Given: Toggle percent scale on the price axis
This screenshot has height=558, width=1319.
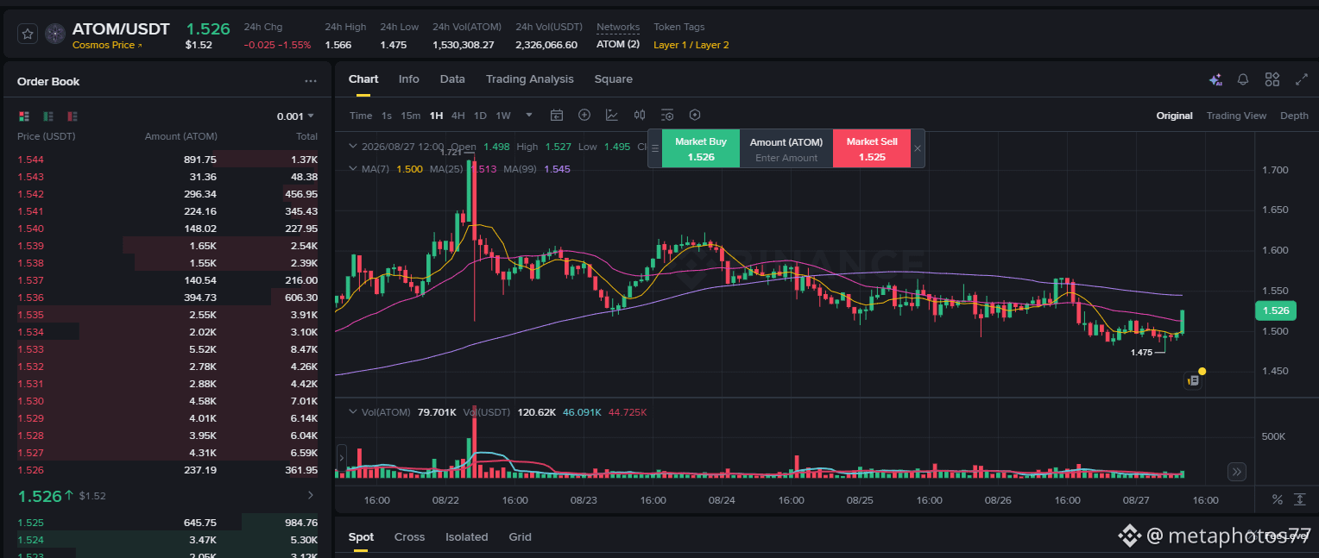Looking at the screenshot, I should (x=1278, y=500).
